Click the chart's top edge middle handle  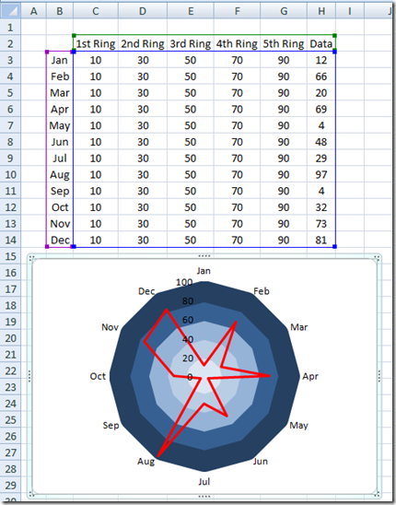tap(204, 256)
